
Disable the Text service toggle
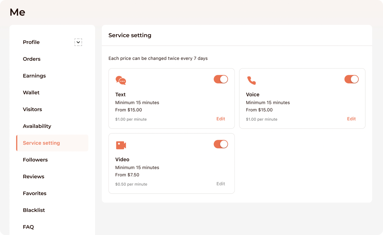coord(221,79)
